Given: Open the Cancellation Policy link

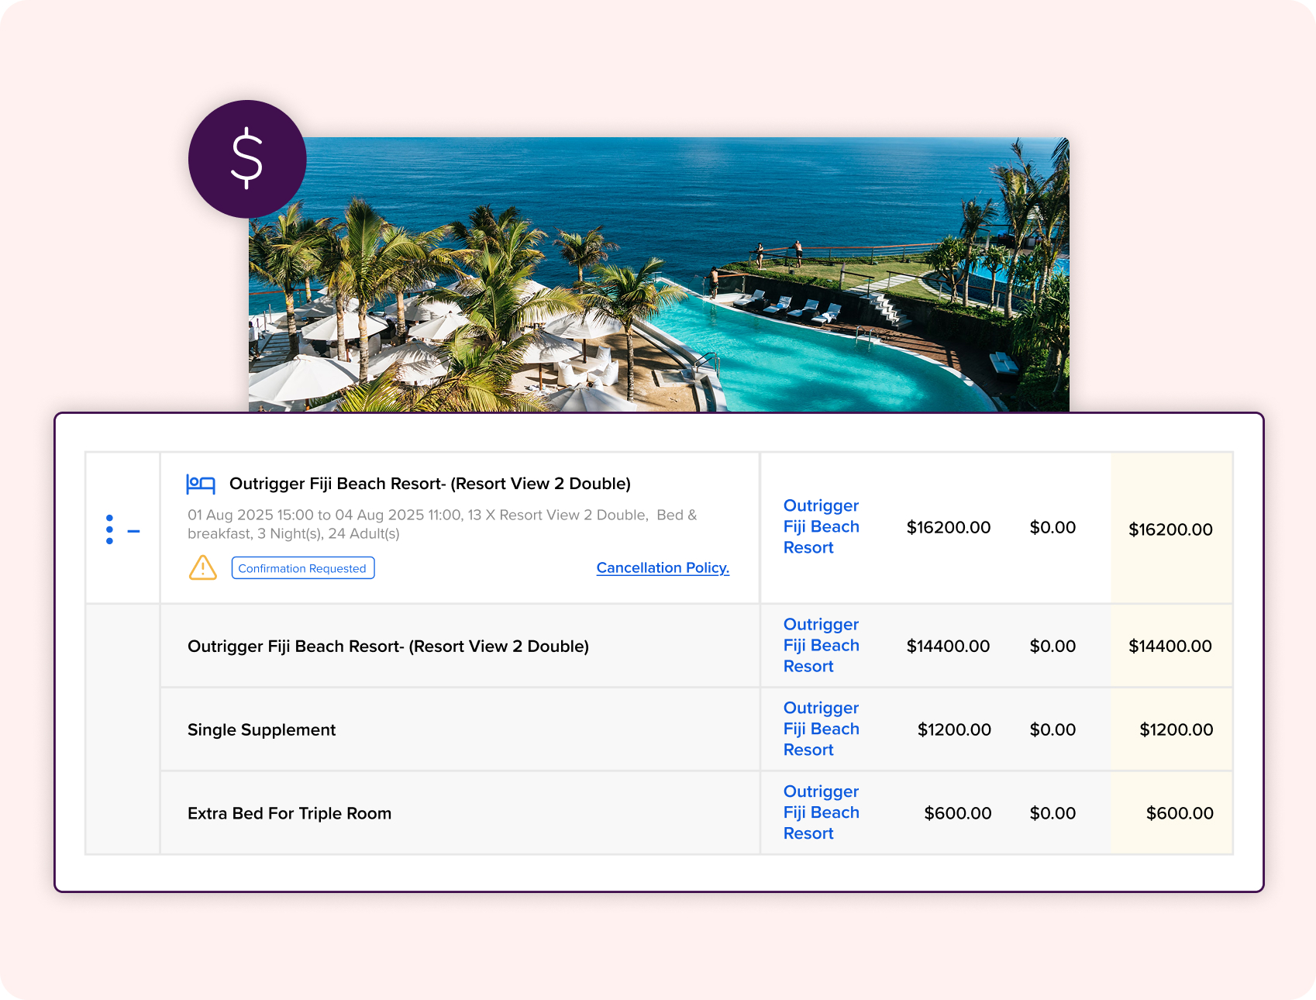Looking at the screenshot, I should tap(663, 567).
